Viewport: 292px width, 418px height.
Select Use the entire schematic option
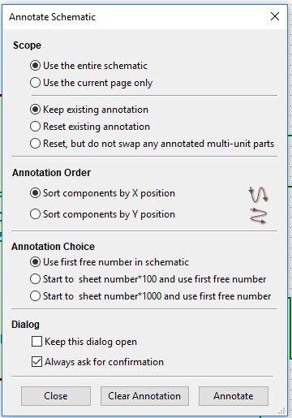coord(88,66)
